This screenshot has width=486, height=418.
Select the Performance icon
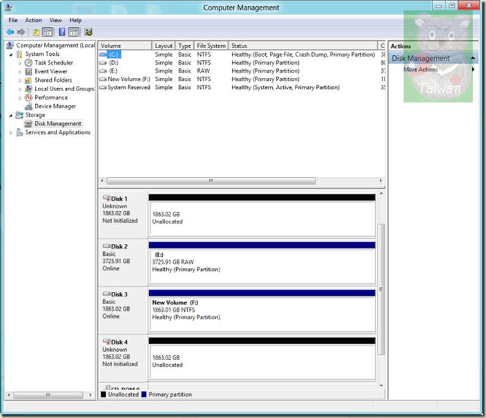point(28,97)
